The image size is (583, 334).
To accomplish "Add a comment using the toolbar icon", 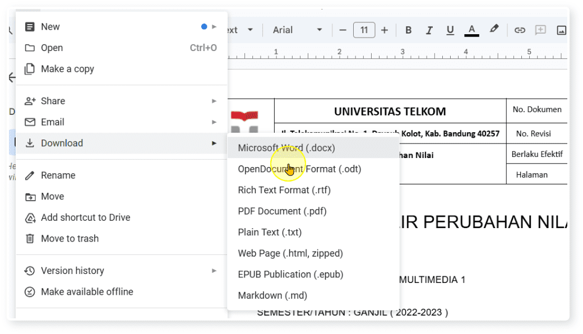I will (x=540, y=30).
